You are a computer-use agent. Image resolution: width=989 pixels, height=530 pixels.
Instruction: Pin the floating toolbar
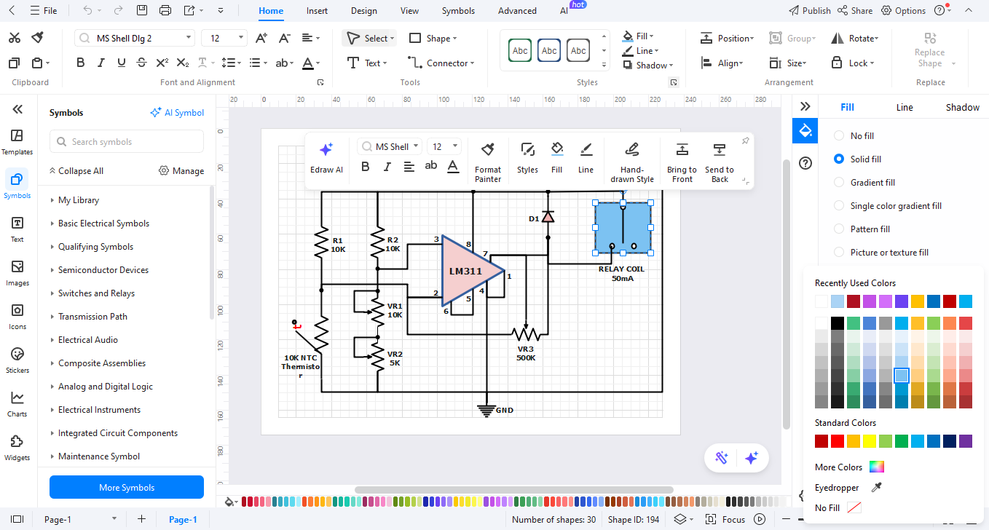click(745, 141)
